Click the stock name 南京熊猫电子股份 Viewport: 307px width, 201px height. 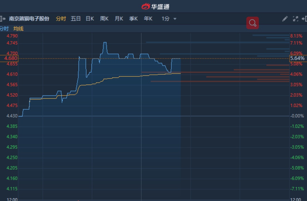click(29, 19)
